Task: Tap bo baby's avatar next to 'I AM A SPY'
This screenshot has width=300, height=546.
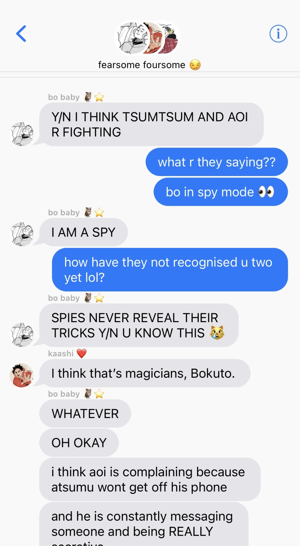Action: click(x=22, y=234)
